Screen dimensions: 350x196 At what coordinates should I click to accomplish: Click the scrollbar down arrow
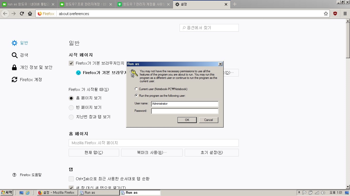click(348, 187)
